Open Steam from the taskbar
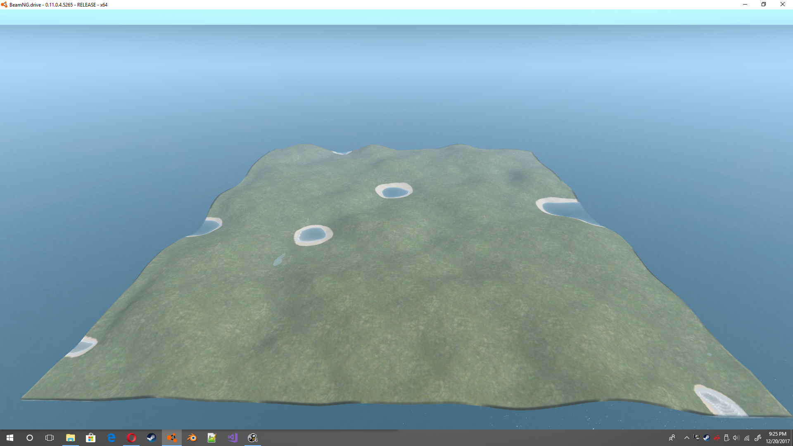The width and height of the screenshot is (793, 446). click(x=152, y=438)
